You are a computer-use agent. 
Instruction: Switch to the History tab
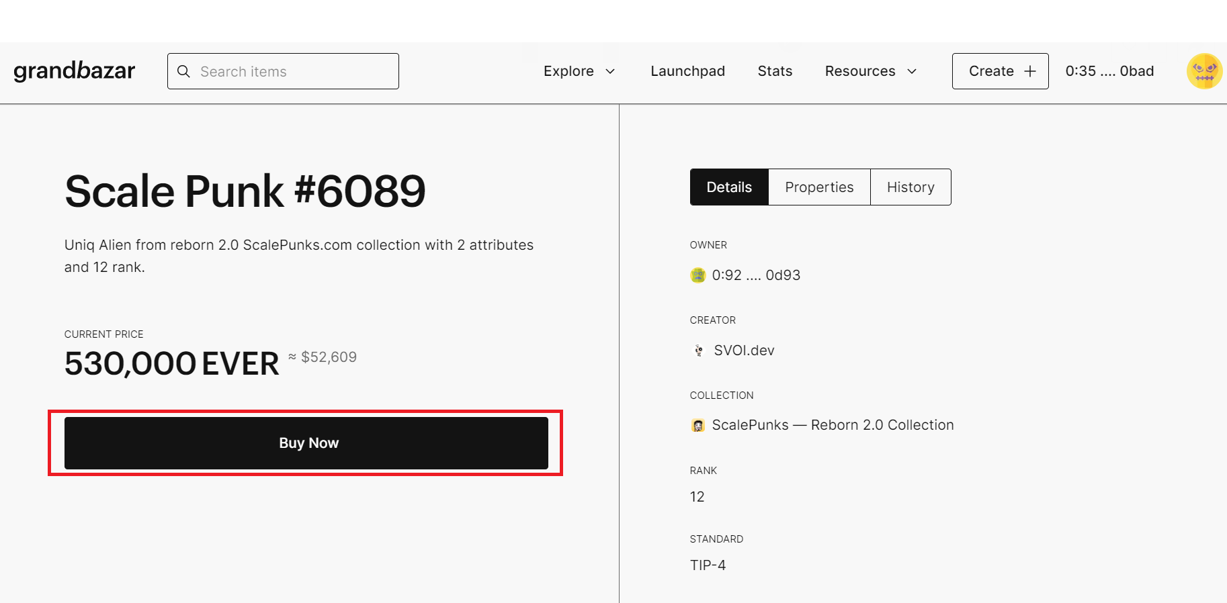(911, 187)
